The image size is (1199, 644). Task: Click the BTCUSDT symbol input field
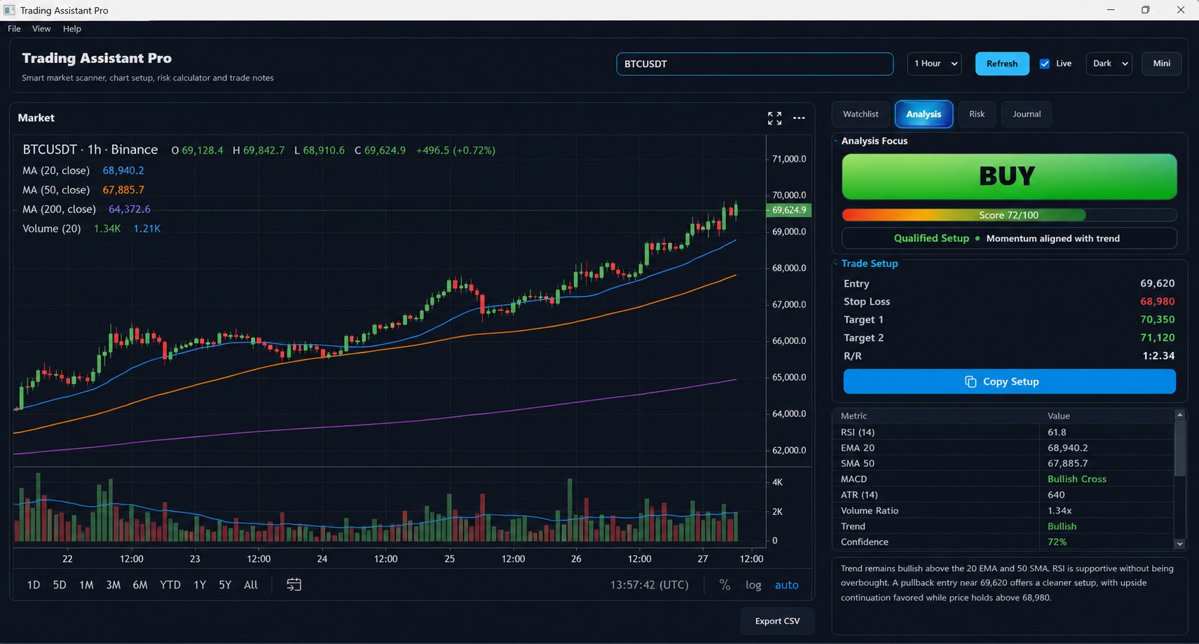[755, 64]
